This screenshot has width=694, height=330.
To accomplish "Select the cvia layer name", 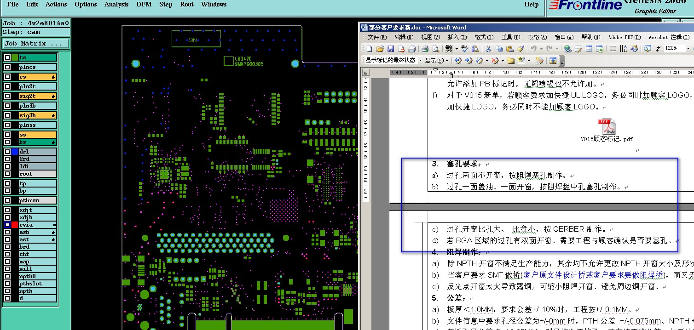I will click(37, 225).
